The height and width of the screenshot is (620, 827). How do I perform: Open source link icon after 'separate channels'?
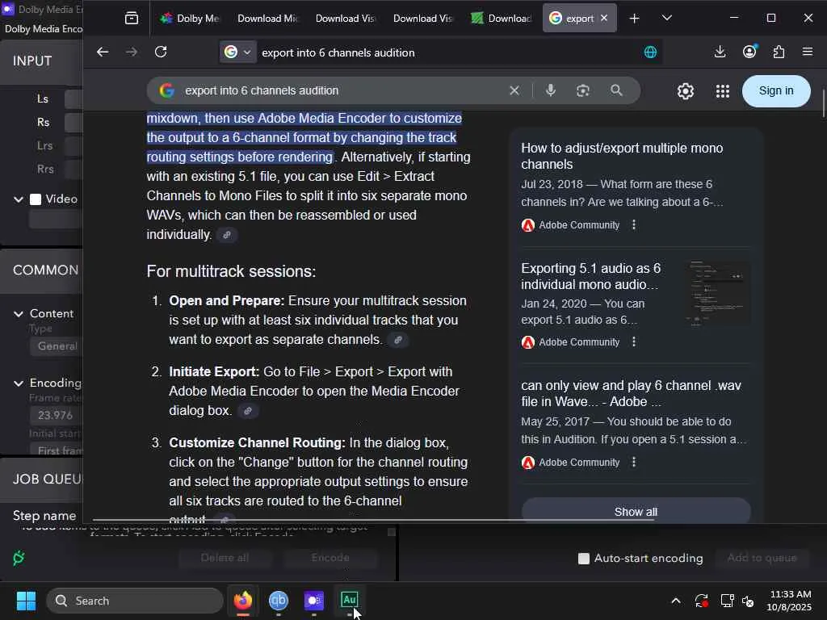point(398,340)
